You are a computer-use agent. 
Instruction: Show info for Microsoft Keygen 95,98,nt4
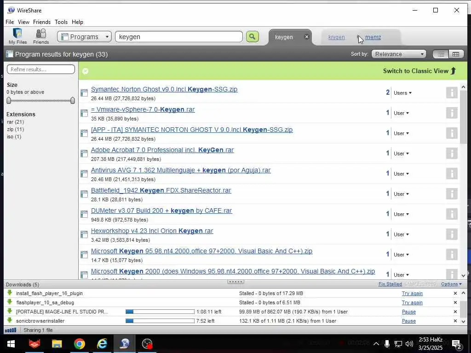pos(452,254)
